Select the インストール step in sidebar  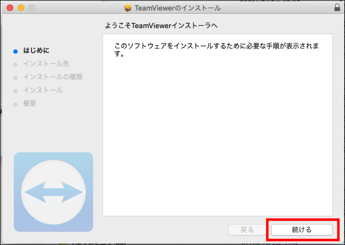(x=43, y=90)
